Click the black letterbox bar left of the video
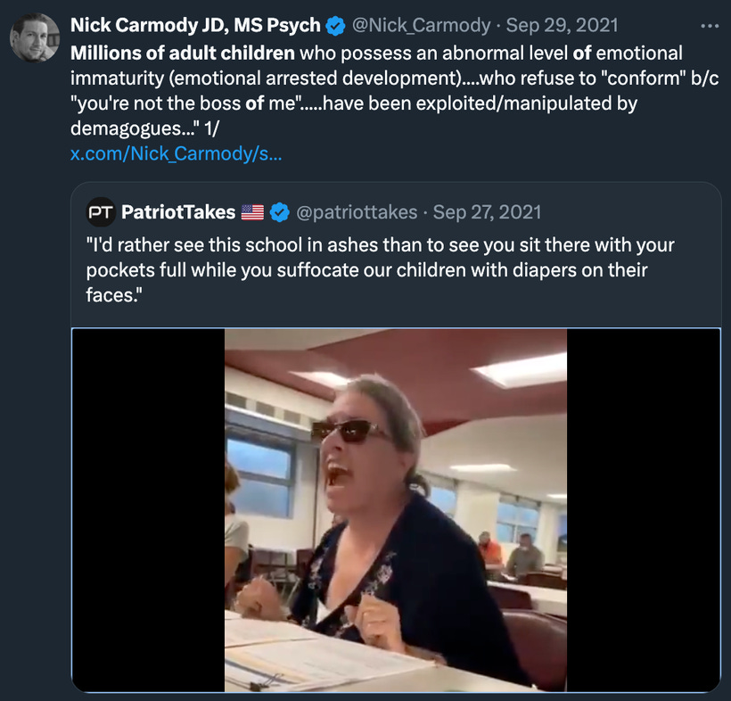 point(148,510)
